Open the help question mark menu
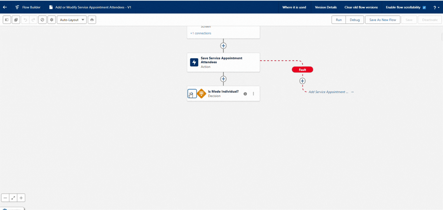The height and width of the screenshot is (210, 443). click(x=436, y=7)
